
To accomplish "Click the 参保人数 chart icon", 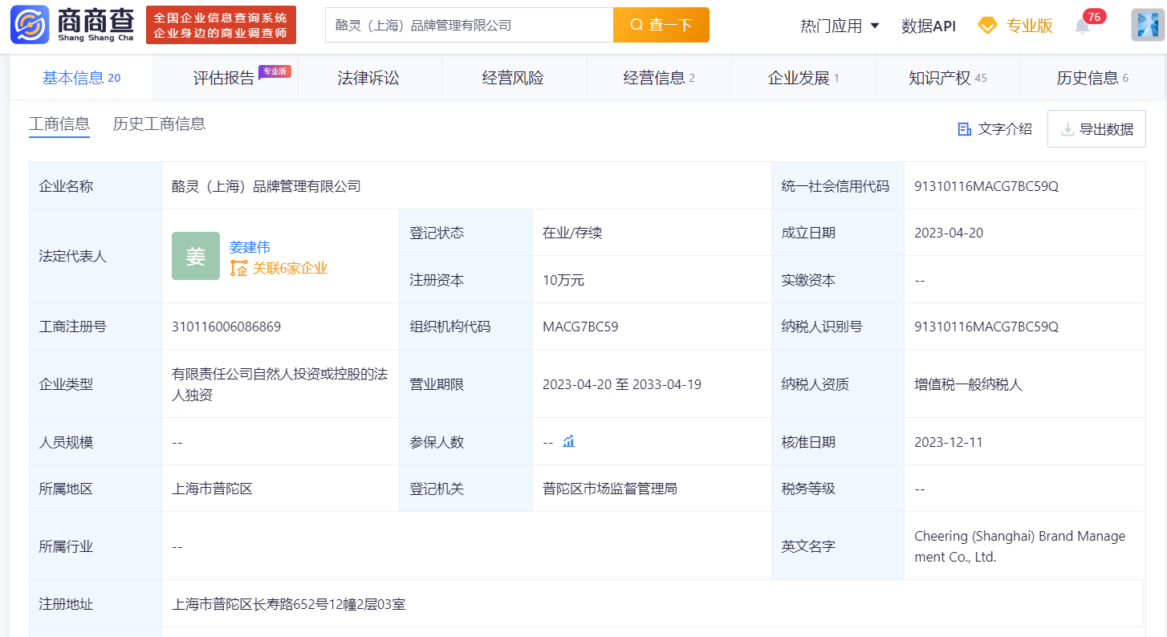I will click(x=569, y=441).
